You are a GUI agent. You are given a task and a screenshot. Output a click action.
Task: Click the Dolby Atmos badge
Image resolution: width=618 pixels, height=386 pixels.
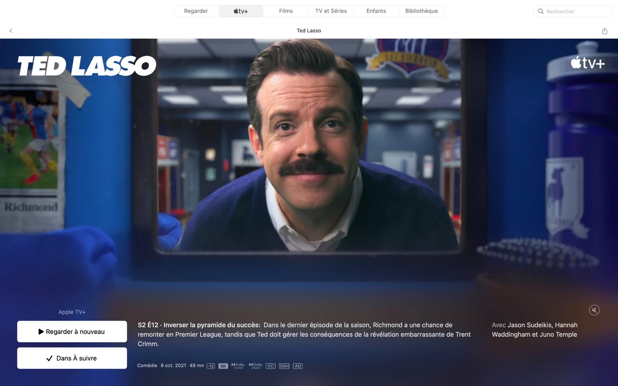255,366
